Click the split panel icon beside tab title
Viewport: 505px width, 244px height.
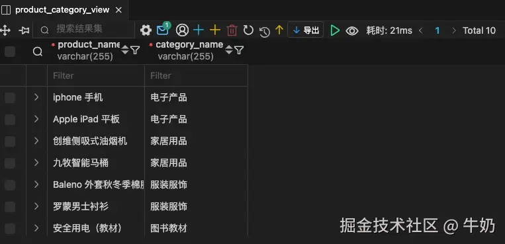pos(6,10)
